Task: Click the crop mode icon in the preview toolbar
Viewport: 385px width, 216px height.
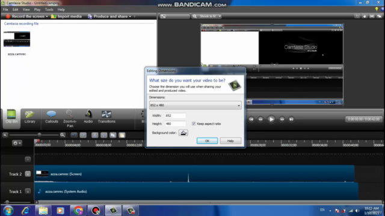Action: click(x=357, y=16)
